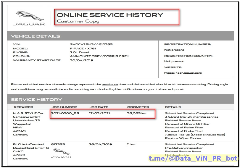The width and height of the screenshot is (240, 168).
Task: Click the small Jaguar logo near job 612385
Action: coord(61,153)
